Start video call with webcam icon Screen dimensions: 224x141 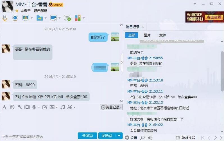point(15,18)
